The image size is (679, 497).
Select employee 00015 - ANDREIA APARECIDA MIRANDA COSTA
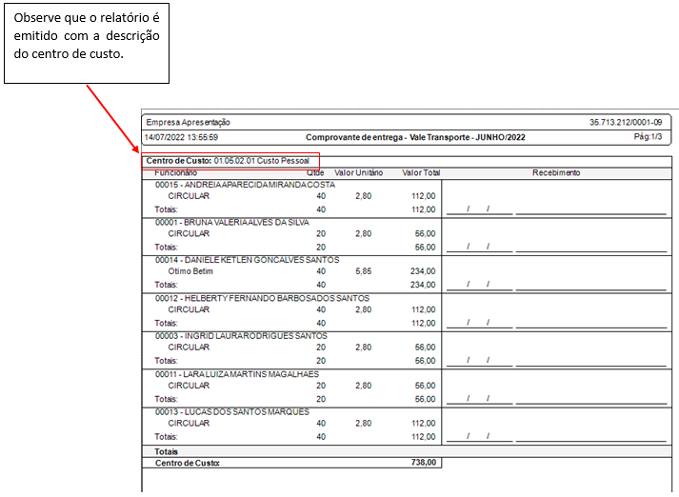pyautogui.click(x=245, y=185)
